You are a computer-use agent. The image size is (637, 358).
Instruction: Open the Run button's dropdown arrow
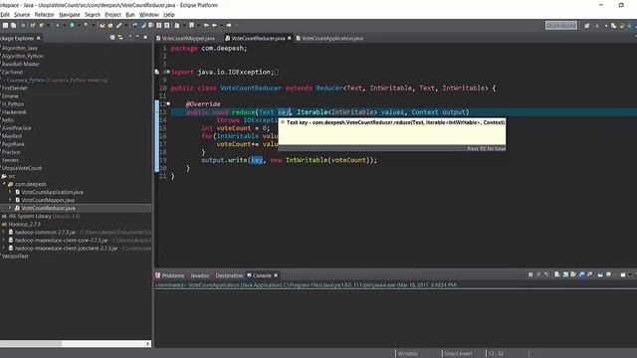[x=79, y=25]
